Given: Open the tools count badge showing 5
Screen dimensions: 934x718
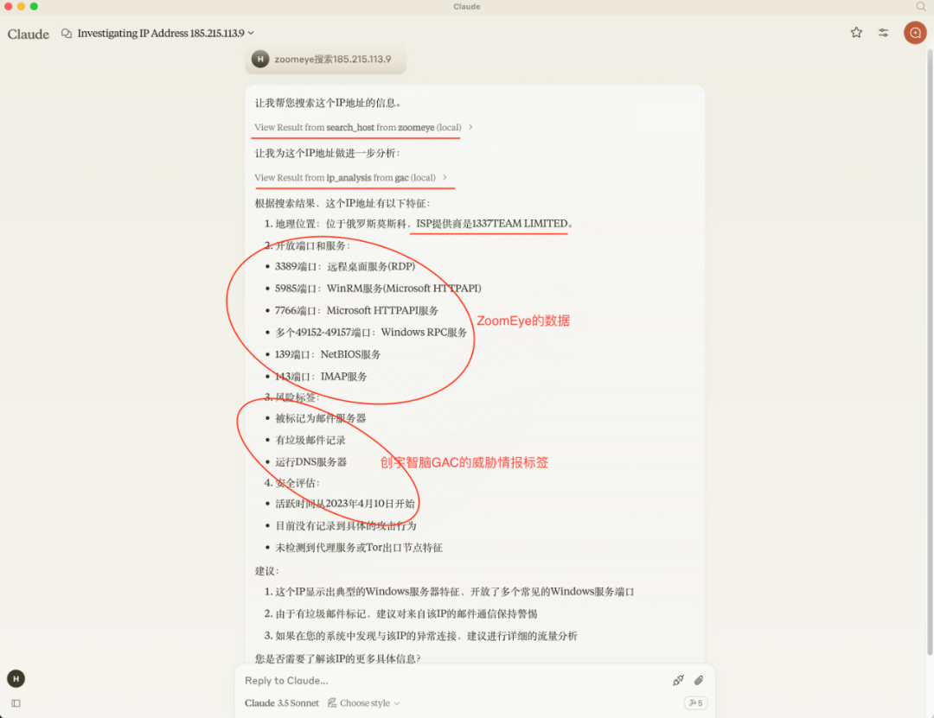Looking at the screenshot, I should (695, 703).
